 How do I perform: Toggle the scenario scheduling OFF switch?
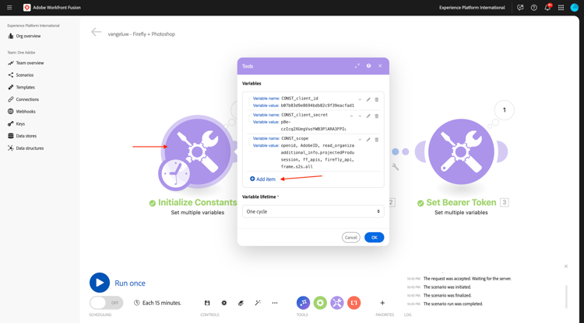pos(106,303)
